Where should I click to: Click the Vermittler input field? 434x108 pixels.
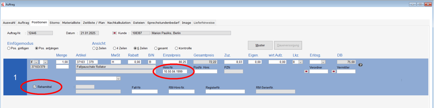coord(346,72)
